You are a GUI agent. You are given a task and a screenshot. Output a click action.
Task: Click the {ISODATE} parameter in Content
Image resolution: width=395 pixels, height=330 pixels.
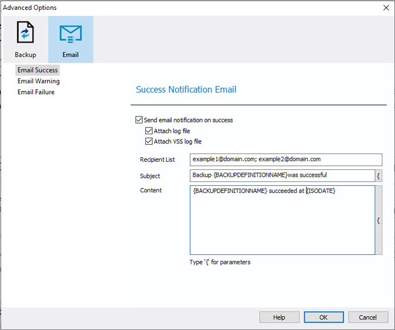tap(321, 191)
